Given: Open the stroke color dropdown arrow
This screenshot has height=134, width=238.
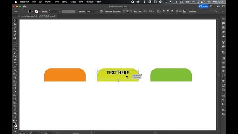Looking at the screenshot, I should point(39,12).
